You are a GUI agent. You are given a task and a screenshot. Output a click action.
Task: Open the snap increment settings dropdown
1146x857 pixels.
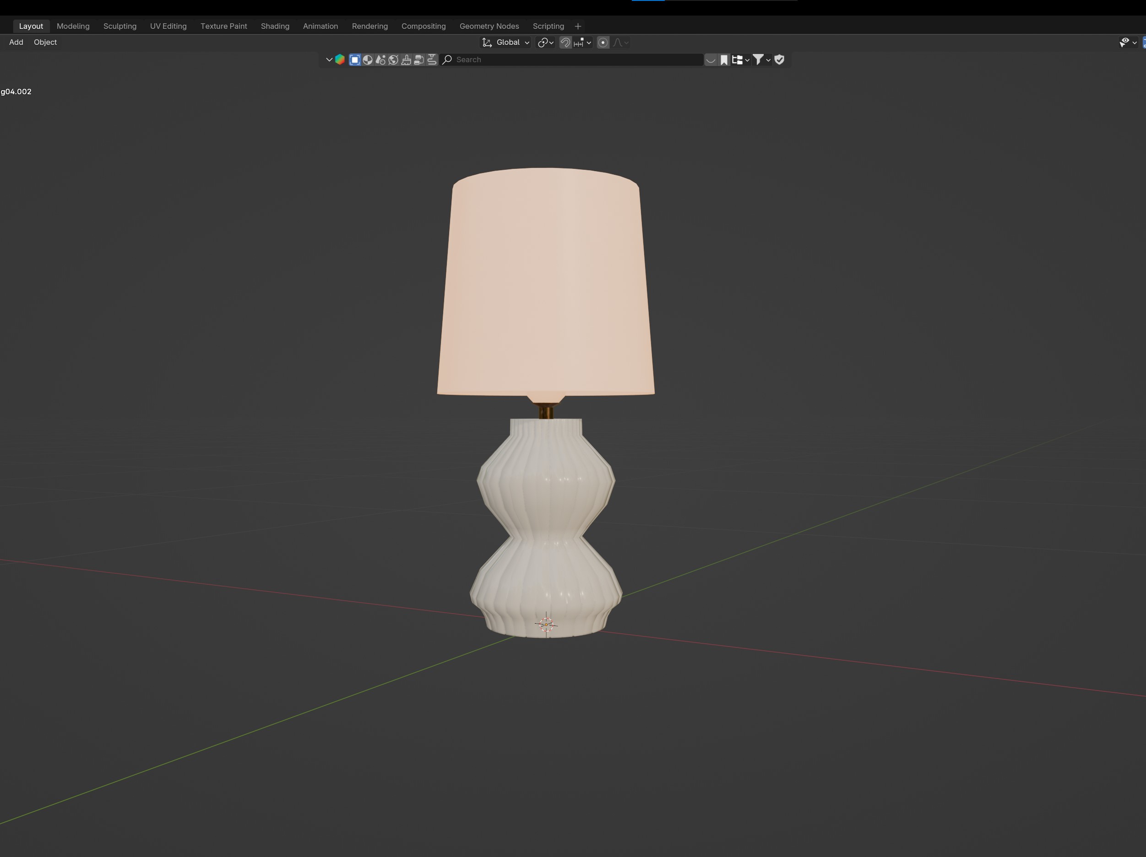582,43
